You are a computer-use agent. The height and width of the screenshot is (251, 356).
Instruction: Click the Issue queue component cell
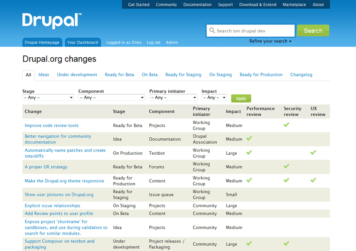point(161,195)
